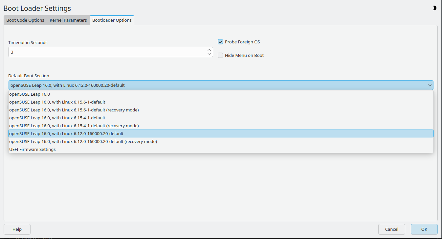Select the plain openSUSE Leap 16.0 entry
Image resolution: width=442 pixels, height=239 pixels.
coord(30,94)
